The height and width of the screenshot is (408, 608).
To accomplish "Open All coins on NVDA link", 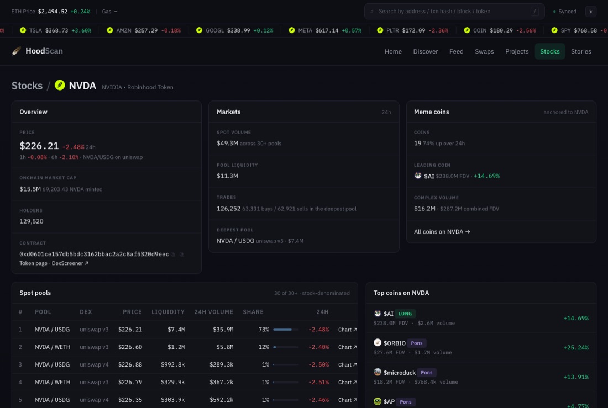I will click(x=442, y=232).
